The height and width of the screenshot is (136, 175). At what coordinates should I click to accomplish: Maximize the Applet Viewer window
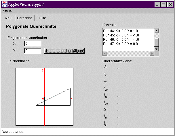click(x=163, y=5)
